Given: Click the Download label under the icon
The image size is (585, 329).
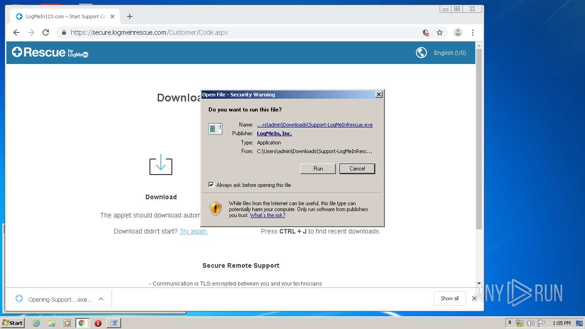Looking at the screenshot, I should point(161,197).
